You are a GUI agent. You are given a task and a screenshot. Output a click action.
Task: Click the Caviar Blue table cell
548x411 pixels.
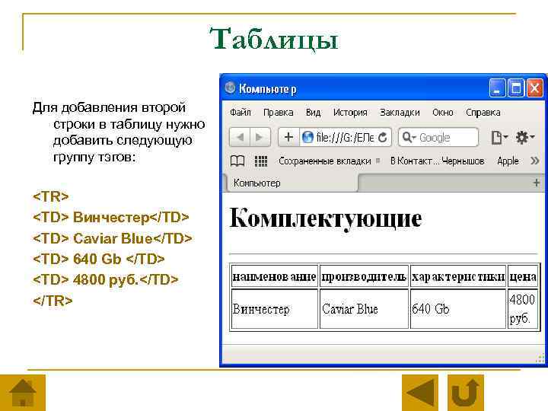(364, 309)
